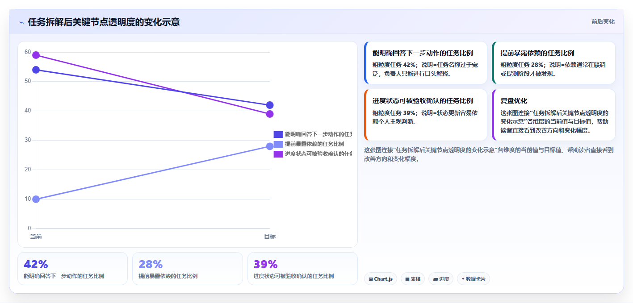Click the purple data point at 39 on 目标
The width and height of the screenshot is (633, 303).
pyautogui.click(x=270, y=114)
